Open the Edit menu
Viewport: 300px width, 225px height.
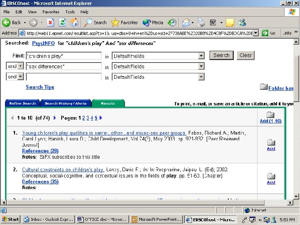(19, 12)
